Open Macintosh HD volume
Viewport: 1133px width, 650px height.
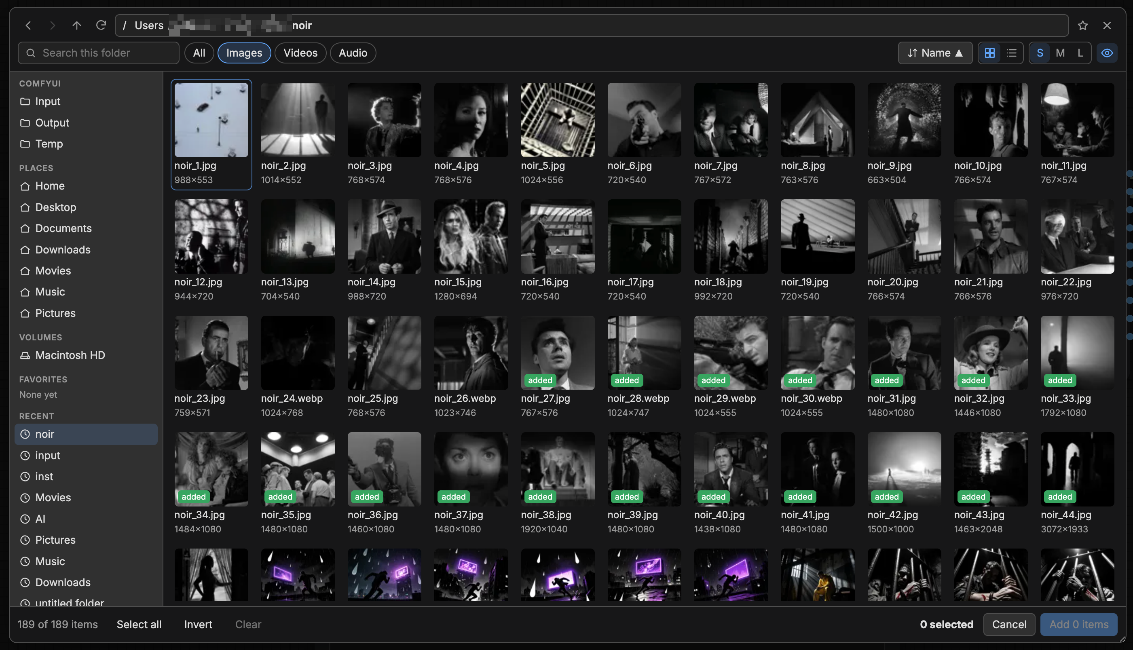click(86, 355)
